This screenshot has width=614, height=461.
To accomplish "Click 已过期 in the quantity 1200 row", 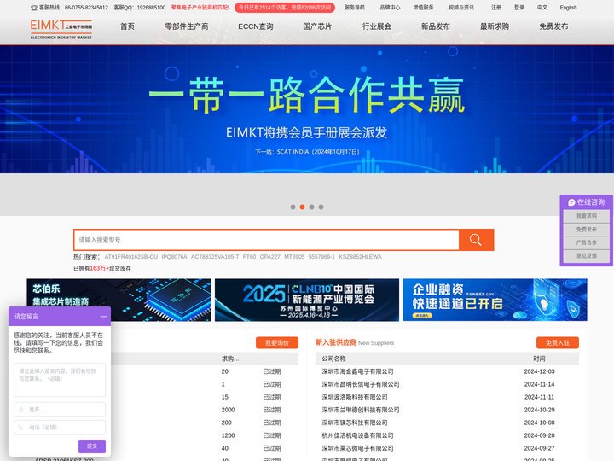I will (x=272, y=435).
